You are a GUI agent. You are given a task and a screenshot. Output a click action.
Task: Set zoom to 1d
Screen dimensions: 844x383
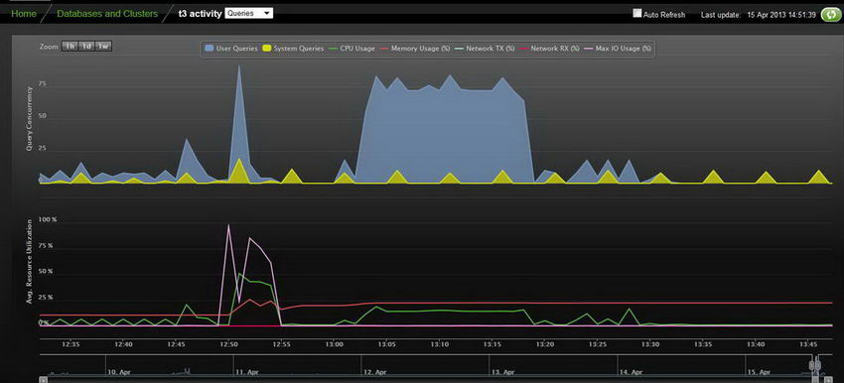pos(86,47)
